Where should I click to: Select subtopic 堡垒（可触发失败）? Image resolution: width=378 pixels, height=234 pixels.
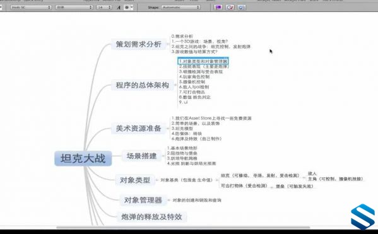point(295,186)
